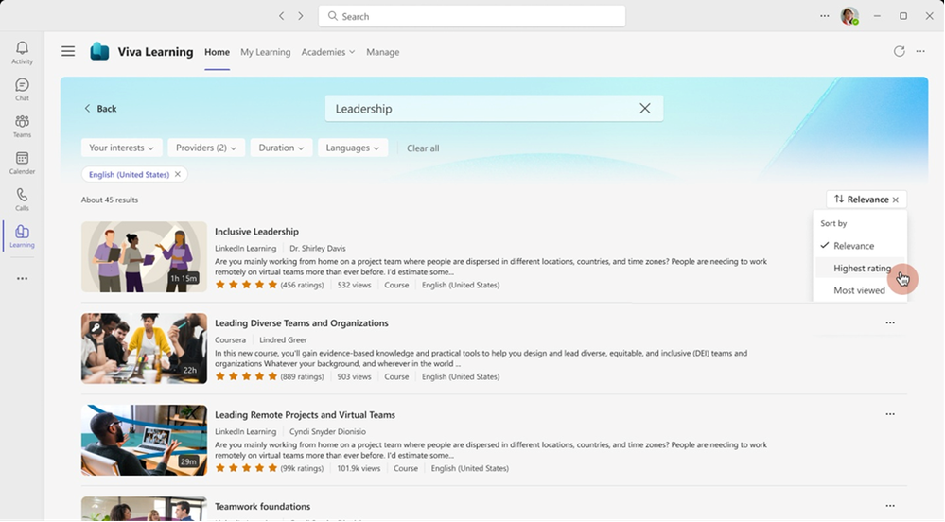This screenshot has width=945, height=522.
Task: Click the Leadership search field
Action: click(494, 109)
